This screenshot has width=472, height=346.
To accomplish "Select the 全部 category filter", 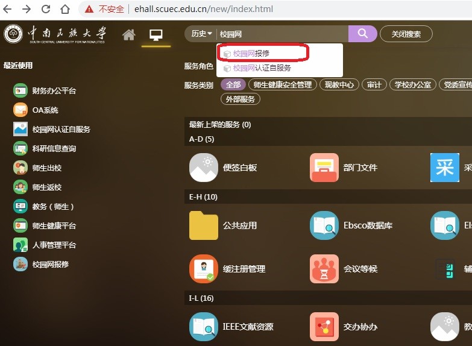I will coord(233,85).
